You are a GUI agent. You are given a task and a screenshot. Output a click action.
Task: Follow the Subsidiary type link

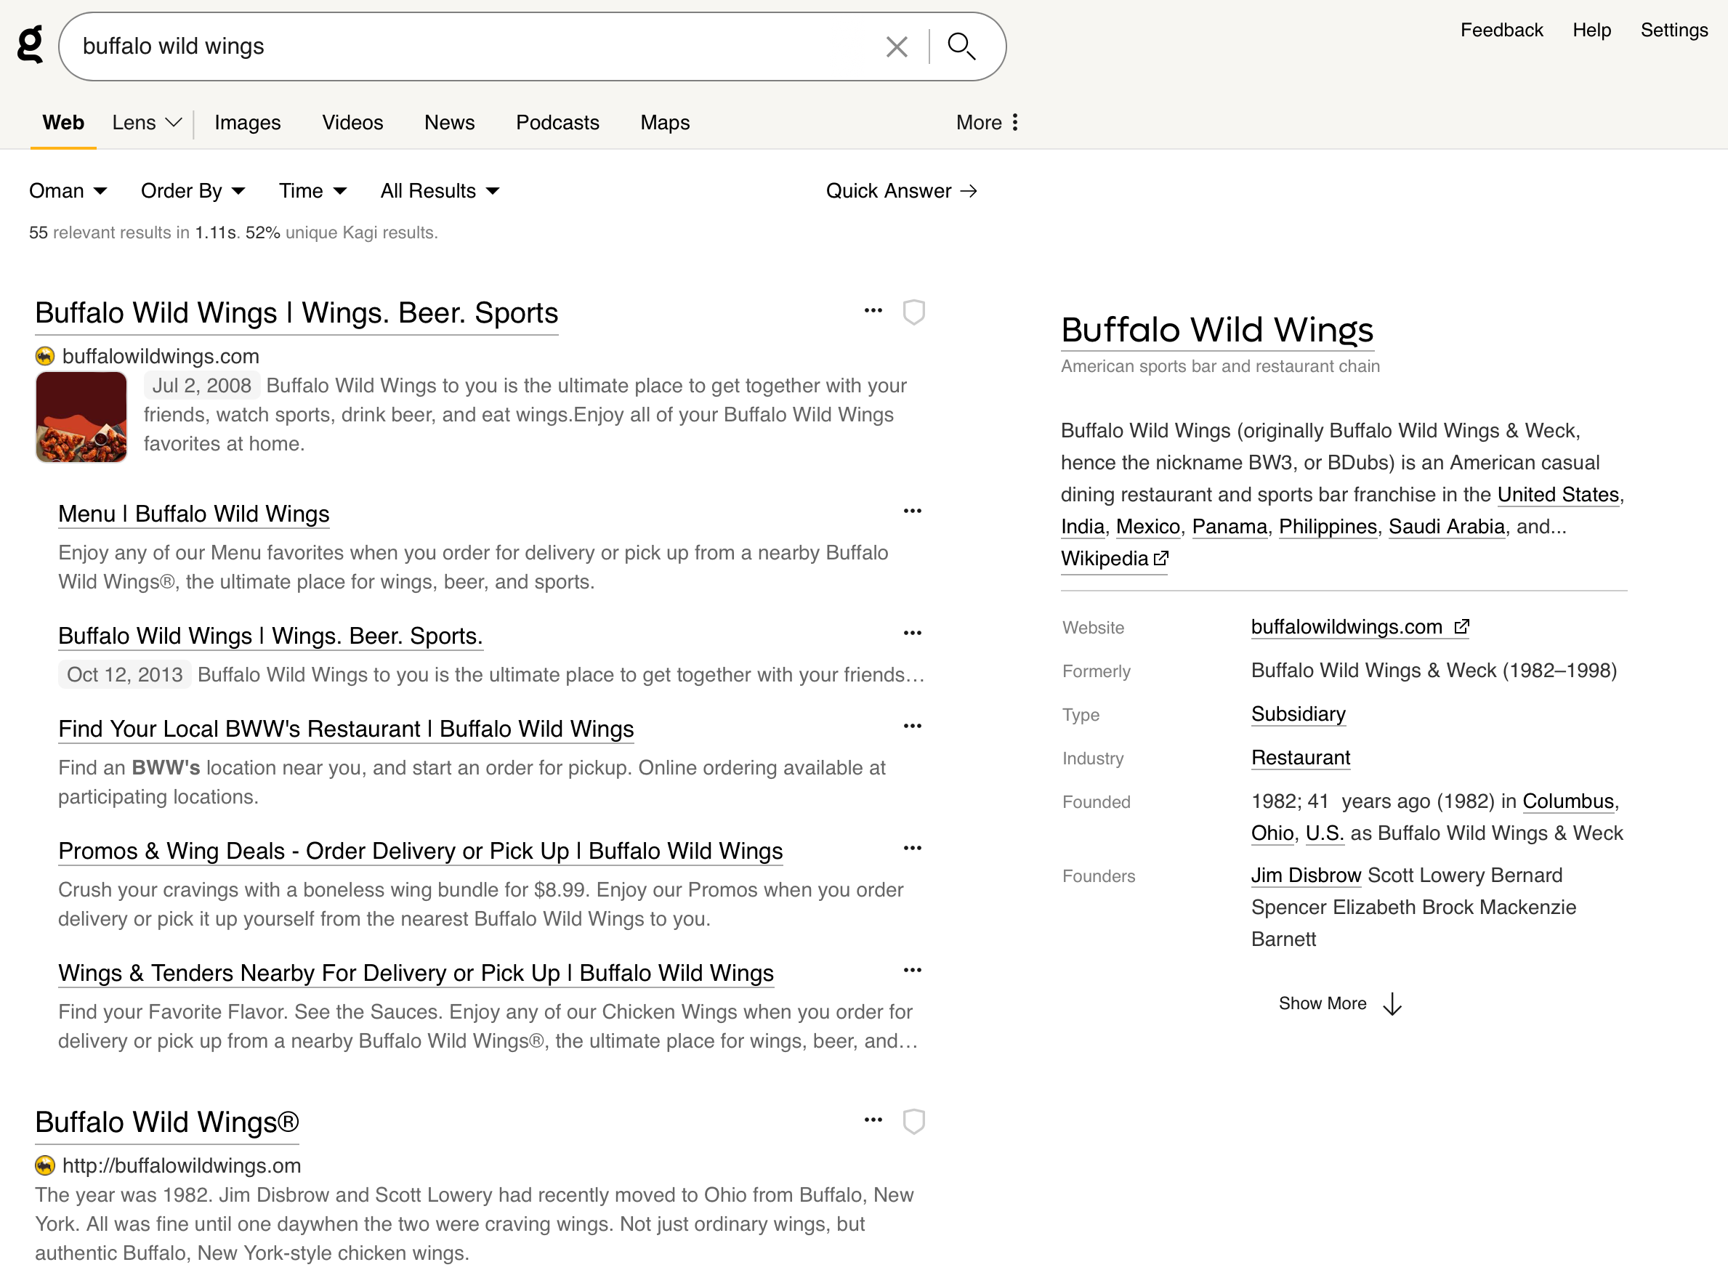(x=1299, y=715)
